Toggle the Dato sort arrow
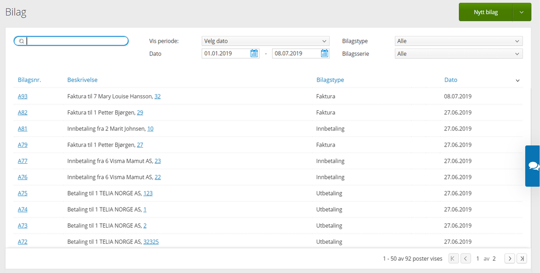540x273 pixels. pyautogui.click(x=517, y=81)
